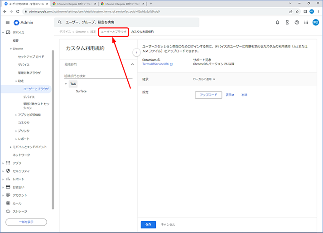Open the notifications bell
The height and width of the screenshot is (233, 323).
click(278, 23)
